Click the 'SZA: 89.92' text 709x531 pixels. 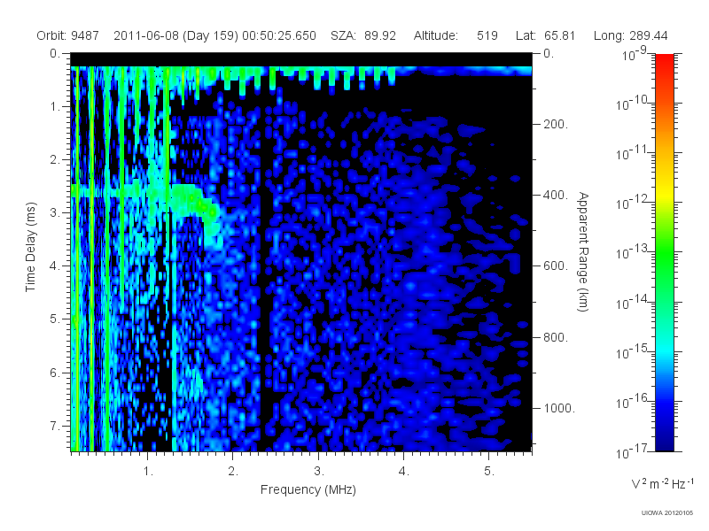pyautogui.click(x=363, y=35)
